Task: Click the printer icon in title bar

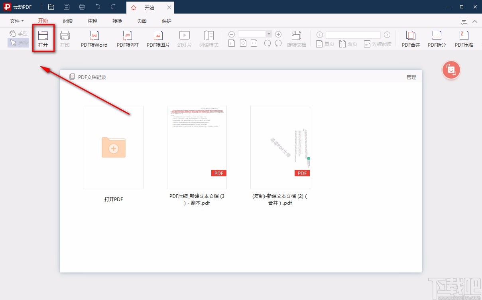Action: tap(82, 7)
